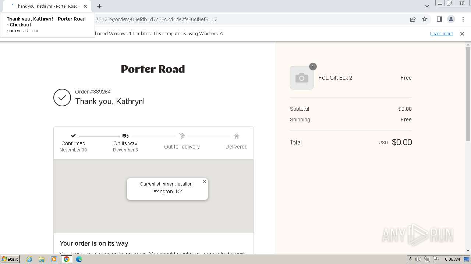The image size is (471, 264).
Task: Click the Chrome taskbar icon
Action: pos(67,259)
